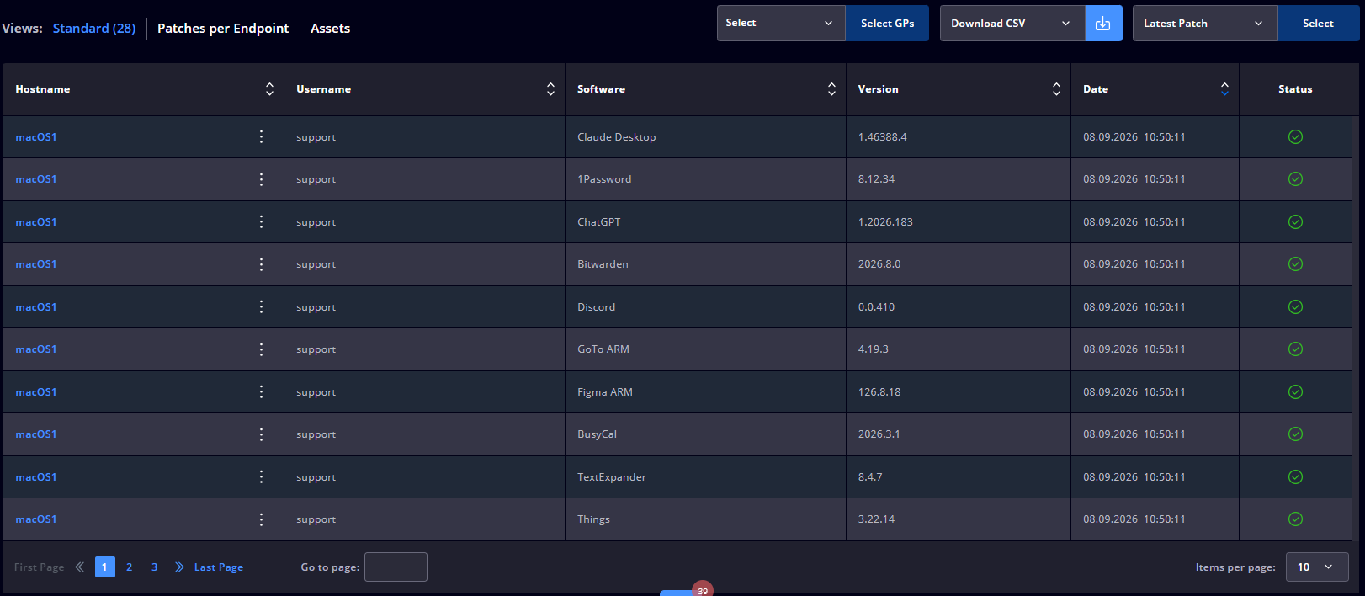Switch to the Assets view
The height and width of the screenshot is (596, 1365).
coord(330,29)
